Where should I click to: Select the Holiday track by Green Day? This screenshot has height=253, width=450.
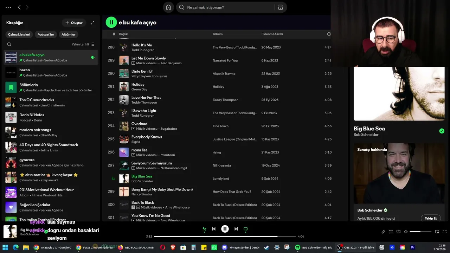click(x=138, y=84)
